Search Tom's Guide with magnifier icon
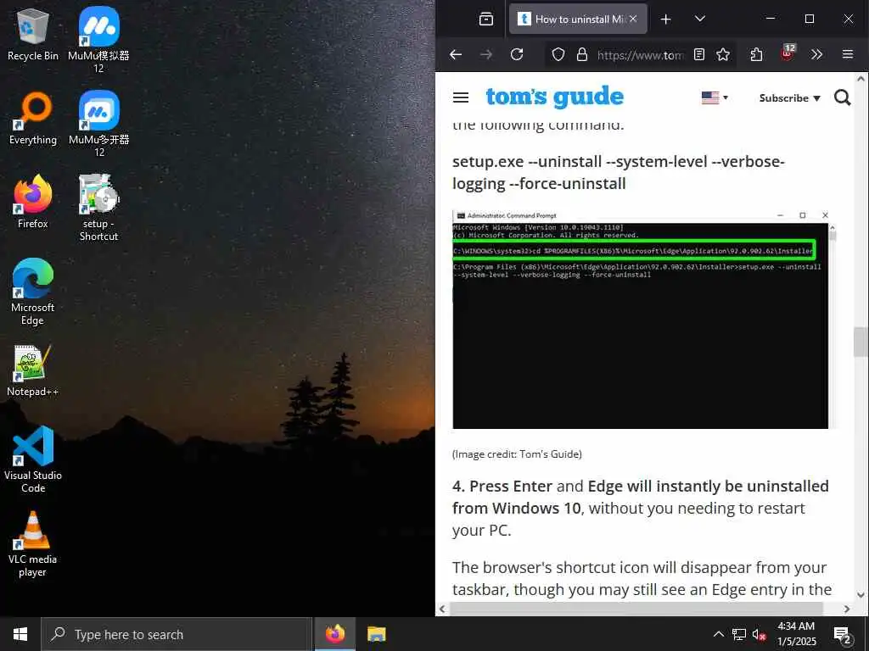 click(843, 98)
